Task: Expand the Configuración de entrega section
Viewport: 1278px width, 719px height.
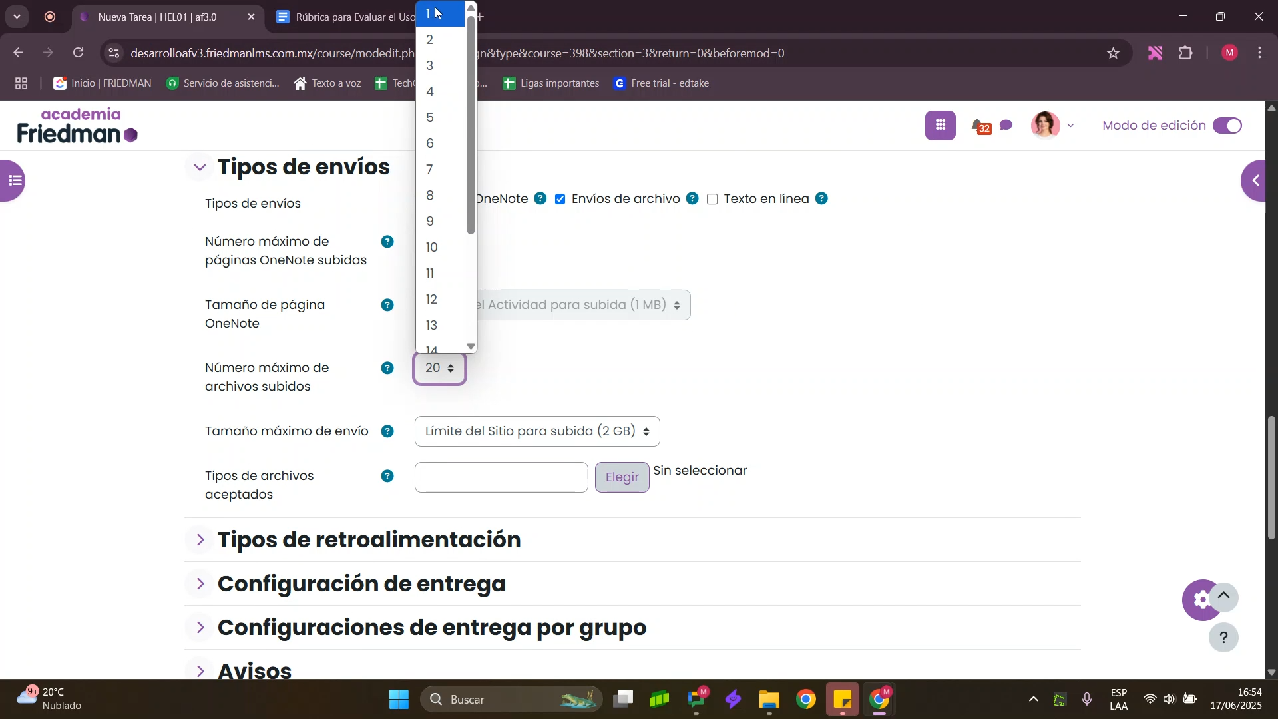Action: (x=361, y=584)
